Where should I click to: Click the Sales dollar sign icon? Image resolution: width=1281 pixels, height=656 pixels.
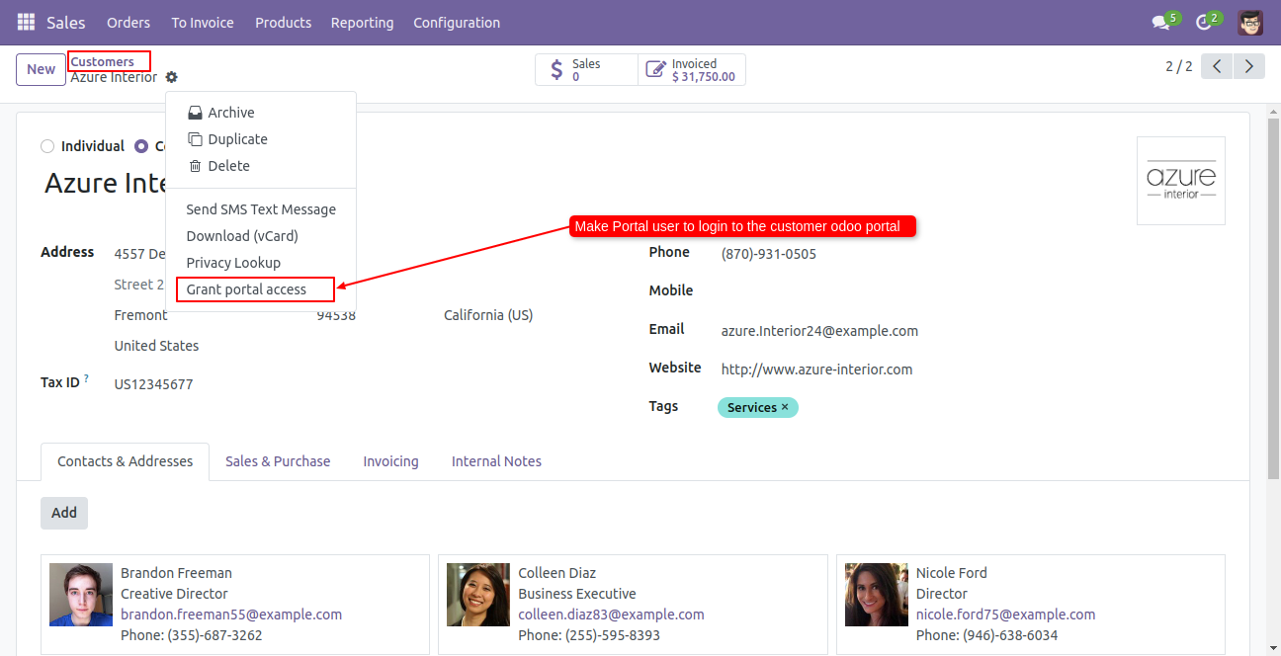point(556,70)
